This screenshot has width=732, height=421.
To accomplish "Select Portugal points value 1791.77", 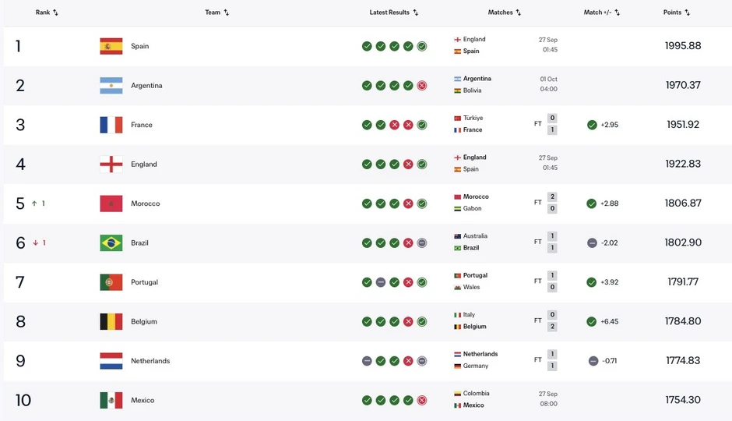I will pyautogui.click(x=683, y=281).
